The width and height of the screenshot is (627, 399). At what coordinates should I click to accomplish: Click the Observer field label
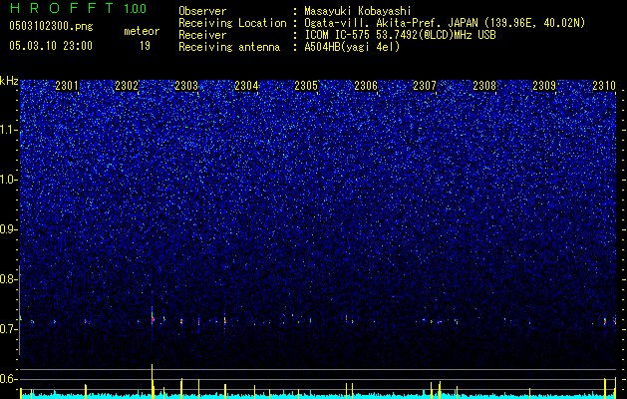202,11
